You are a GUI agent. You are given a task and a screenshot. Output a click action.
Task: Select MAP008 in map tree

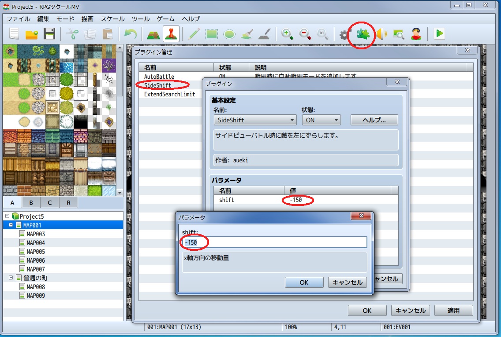click(x=36, y=286)
